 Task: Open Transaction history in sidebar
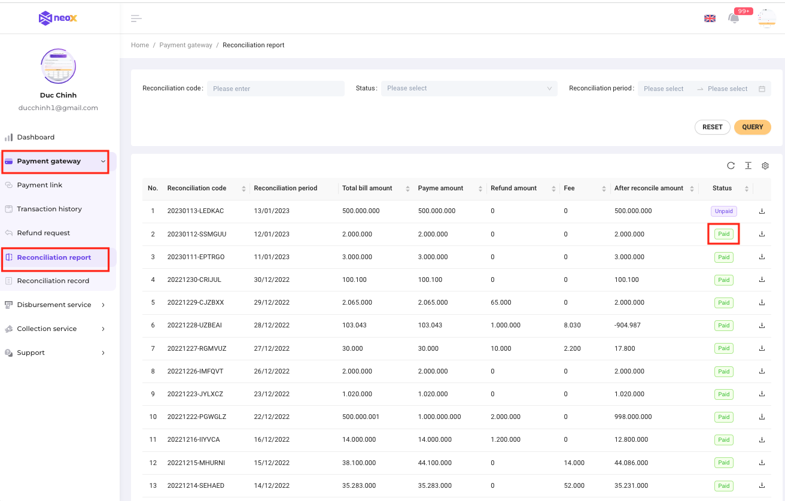tap(49, 209)
